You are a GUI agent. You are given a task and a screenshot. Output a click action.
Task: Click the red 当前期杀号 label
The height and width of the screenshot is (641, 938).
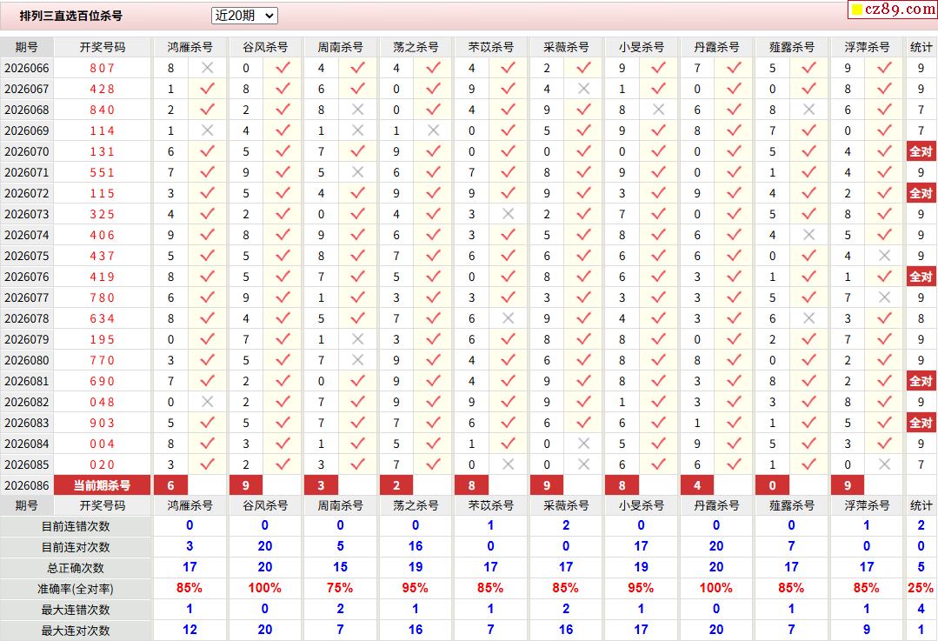pos(103,485)
